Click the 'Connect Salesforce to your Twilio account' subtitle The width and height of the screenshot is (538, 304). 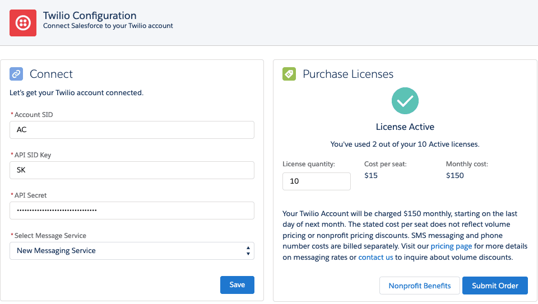(108, 26)
